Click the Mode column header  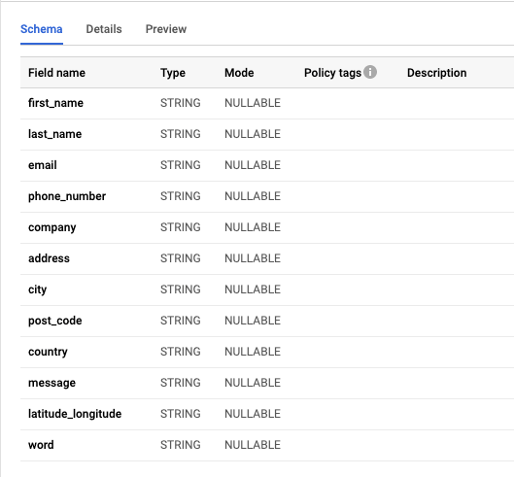click(239, 73)
